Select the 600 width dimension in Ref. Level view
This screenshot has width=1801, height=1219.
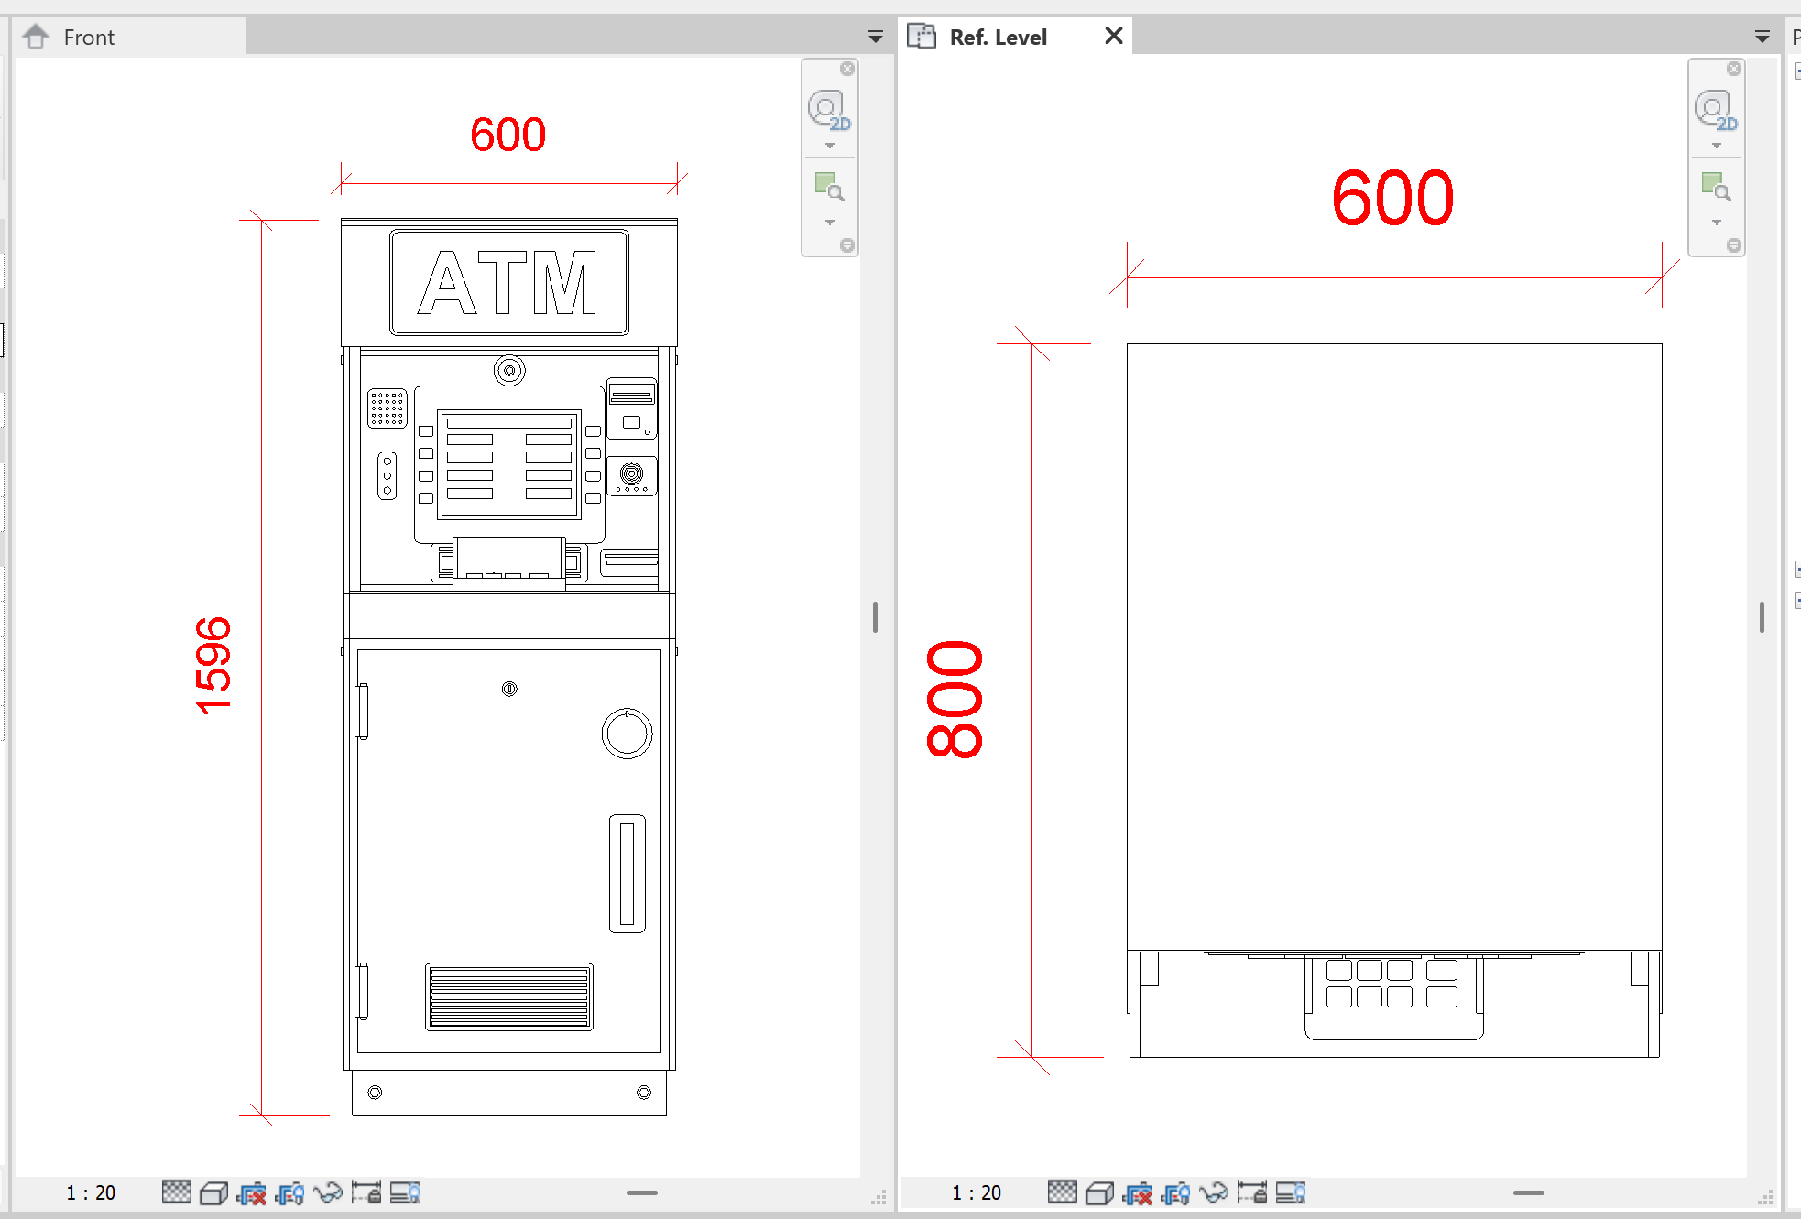point(1392,197)
